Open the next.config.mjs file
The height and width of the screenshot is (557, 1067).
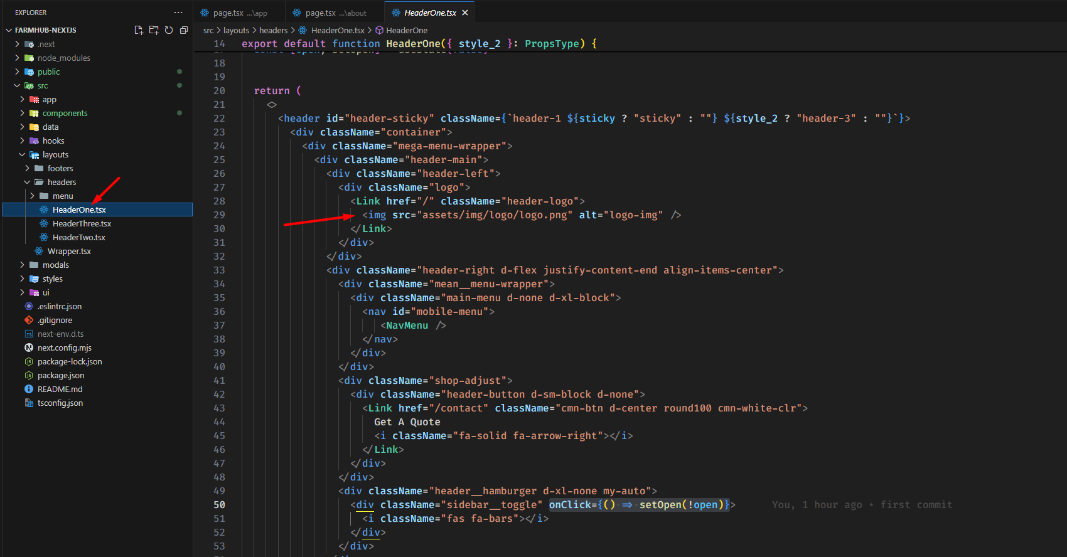coord(64,347)
